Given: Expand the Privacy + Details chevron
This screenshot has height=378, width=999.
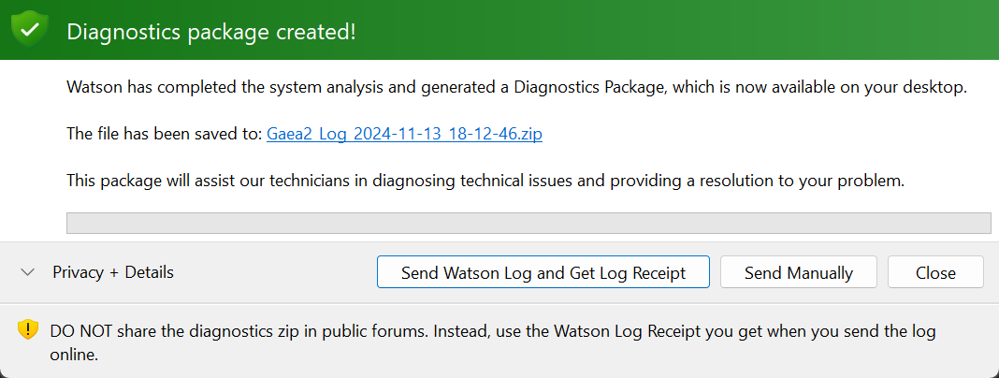Looking at the screenshot, I should (29, 272).
